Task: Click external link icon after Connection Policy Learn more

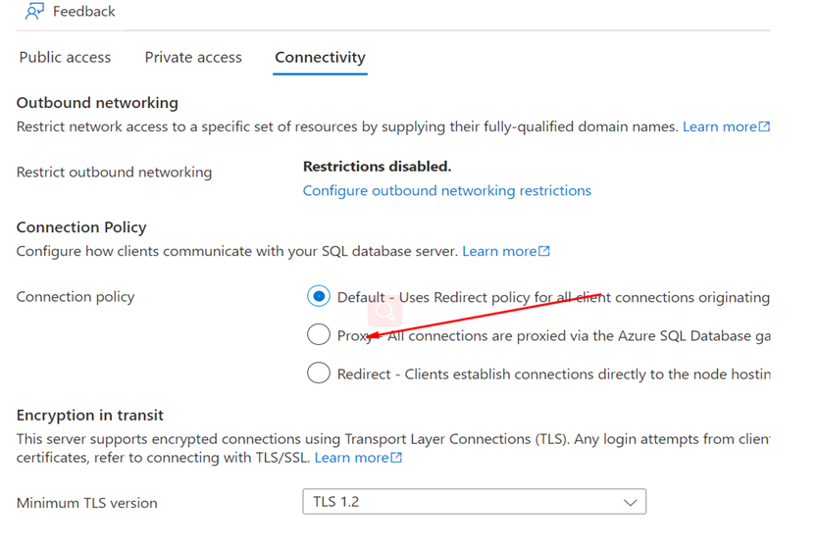Action: [x=544, y=251]
